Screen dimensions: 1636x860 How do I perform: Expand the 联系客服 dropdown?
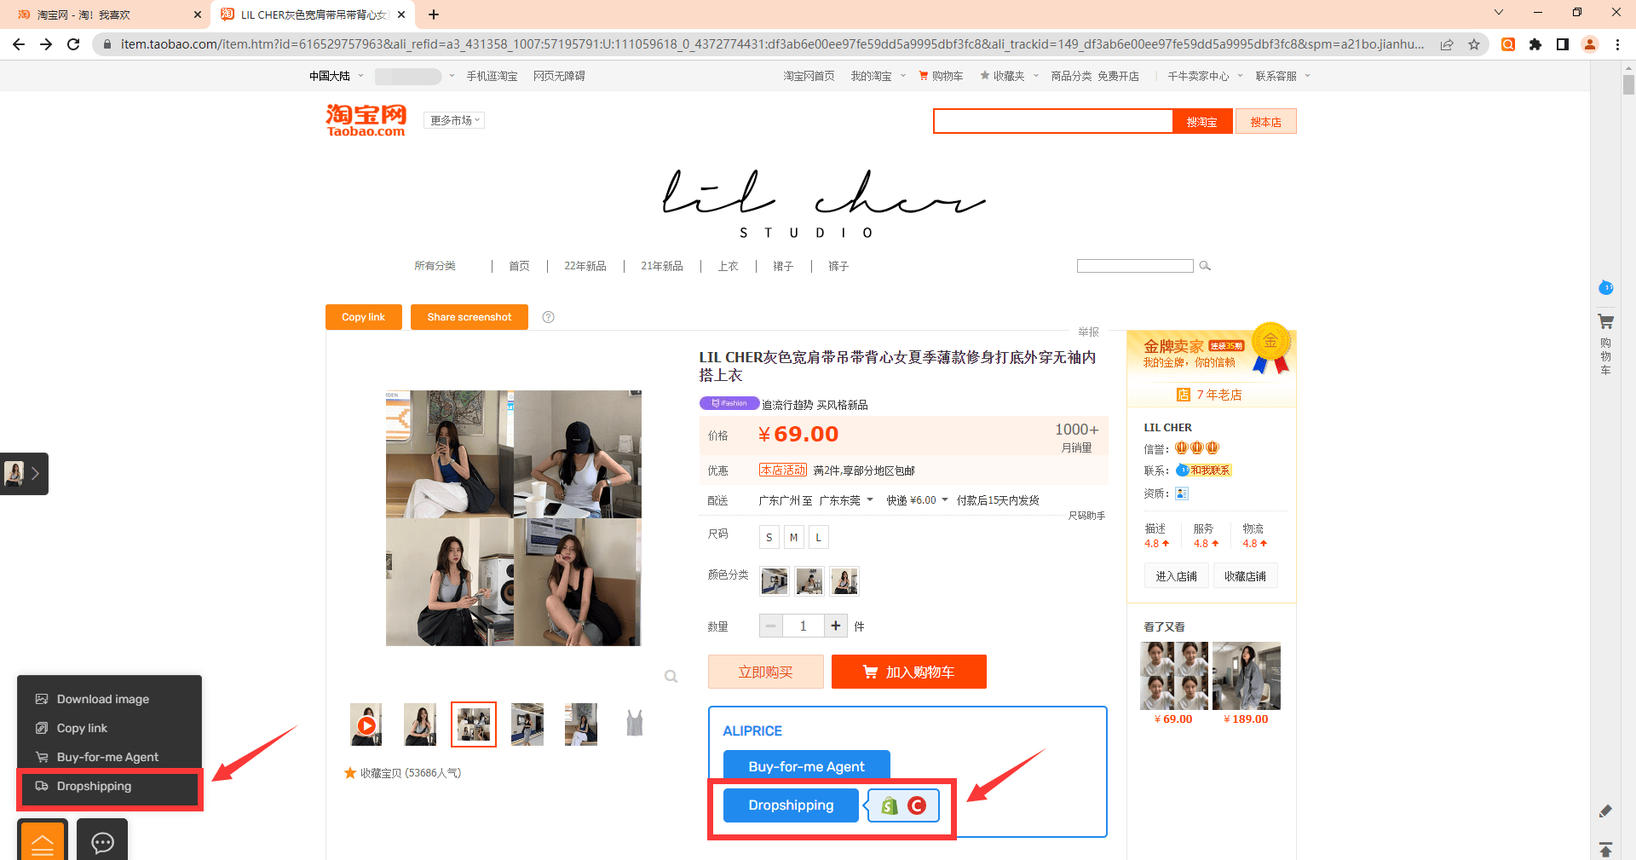(x=1282, y=76)
